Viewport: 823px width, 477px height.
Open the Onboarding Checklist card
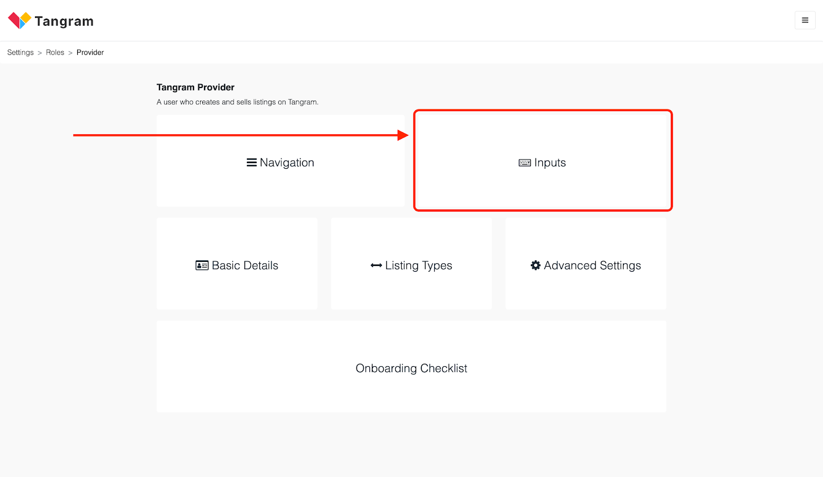coord(411,366)
